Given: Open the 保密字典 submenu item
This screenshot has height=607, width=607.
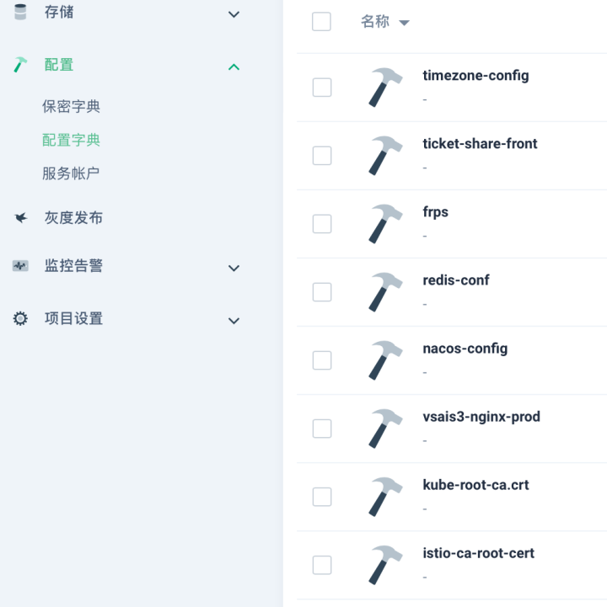Looking at the screenshot, I should [72, 107].
